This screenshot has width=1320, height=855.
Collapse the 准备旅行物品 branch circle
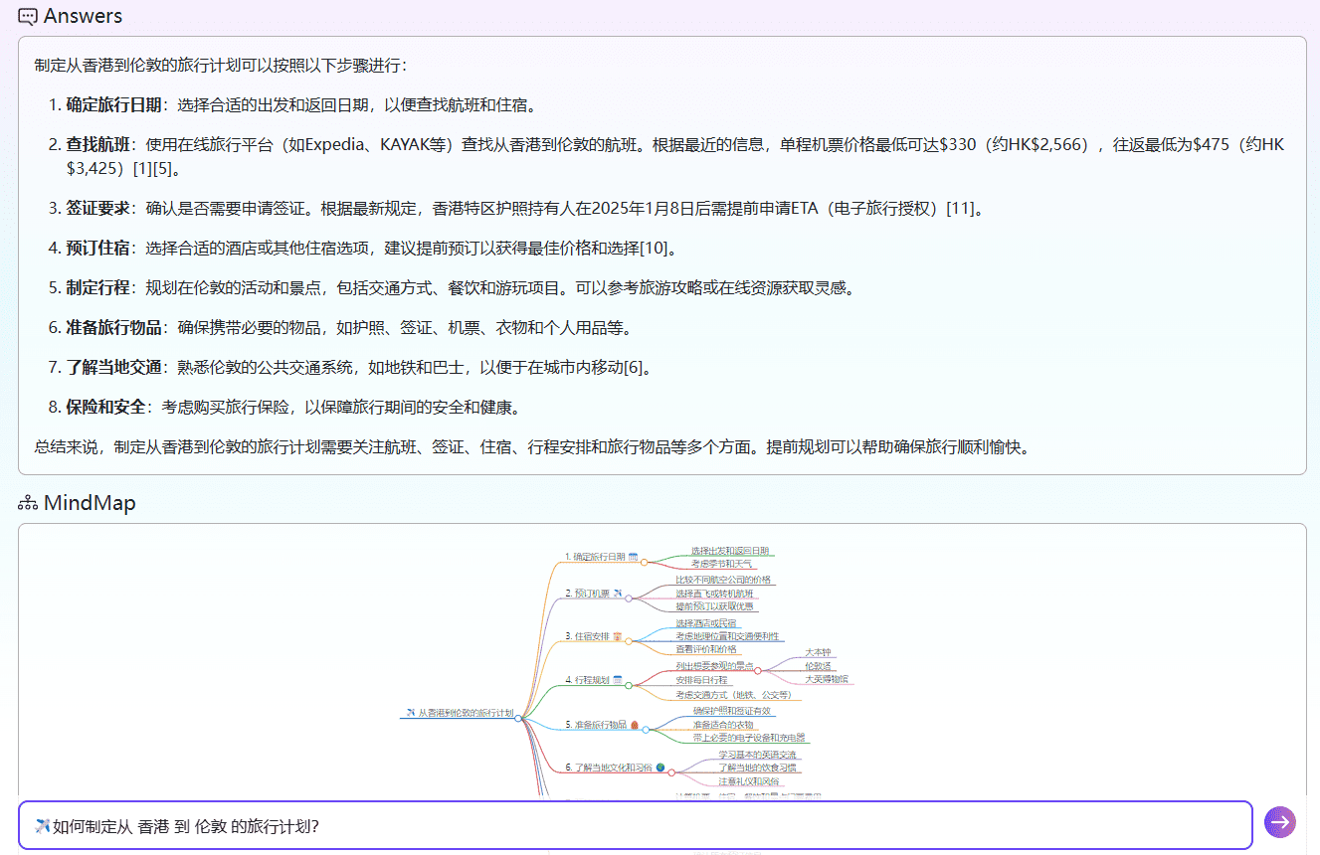pyautogui.click(x=645, y=730)
